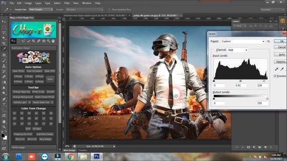The width and height of the screenshot is (287, 161).
Task: Pick the gray point eyedropper in Levels
Action: point(282,69)
